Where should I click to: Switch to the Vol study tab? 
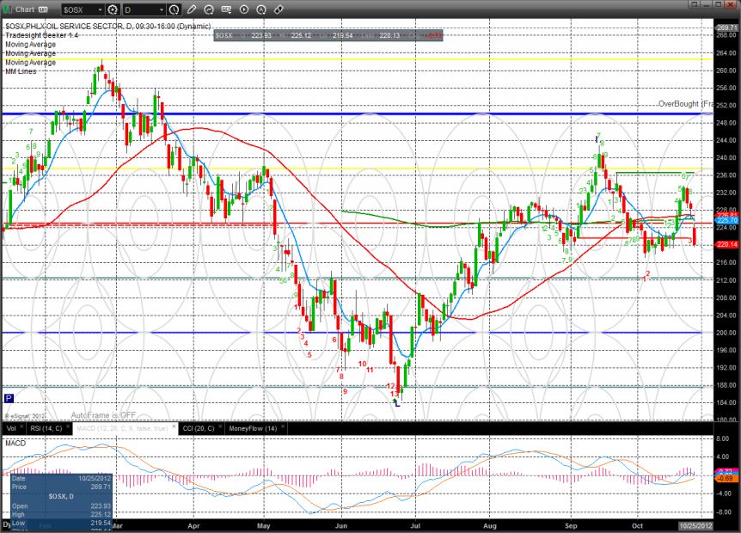pyautogui.click(x=10, y=428)
